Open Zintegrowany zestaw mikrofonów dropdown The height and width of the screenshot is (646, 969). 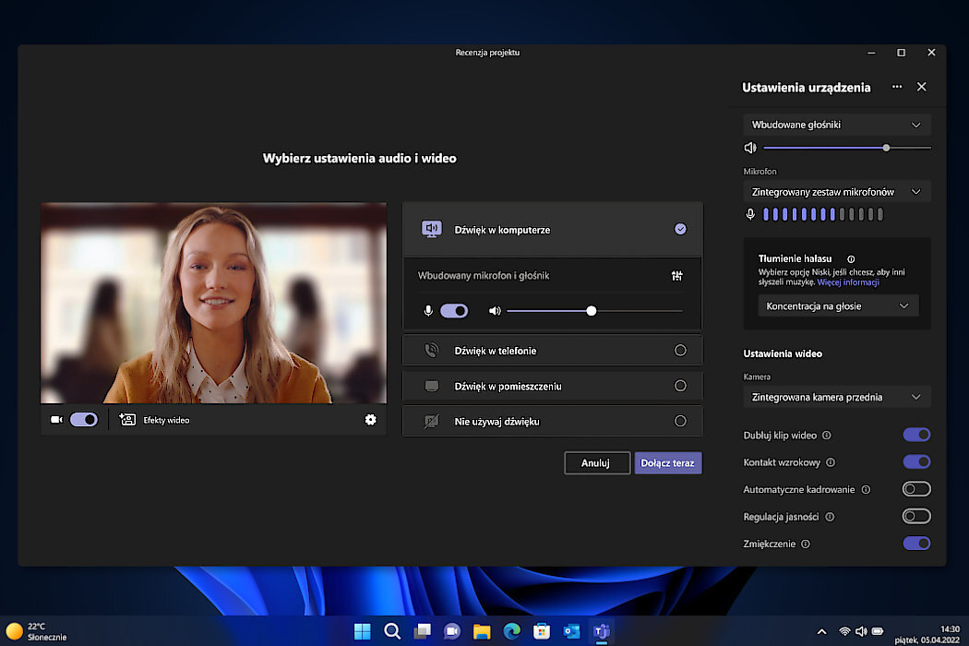coord(837,192)
